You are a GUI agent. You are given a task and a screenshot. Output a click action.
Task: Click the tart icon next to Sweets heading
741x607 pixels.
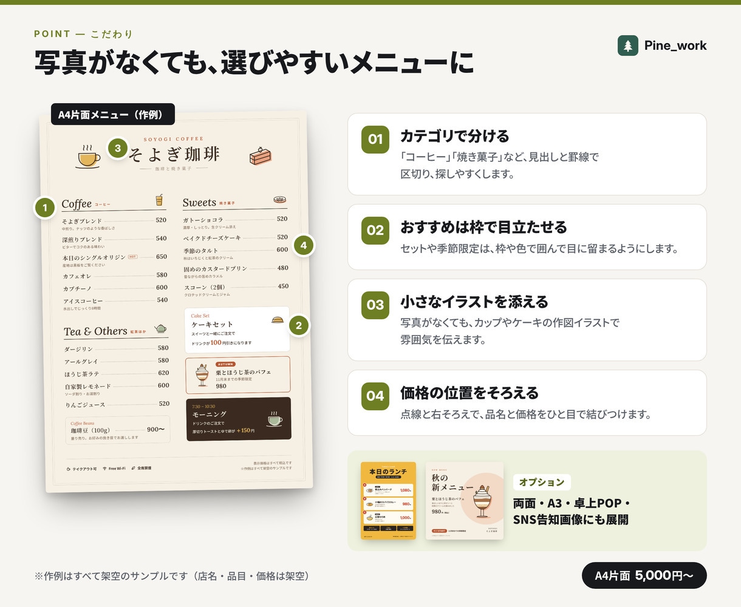point(280,199)
